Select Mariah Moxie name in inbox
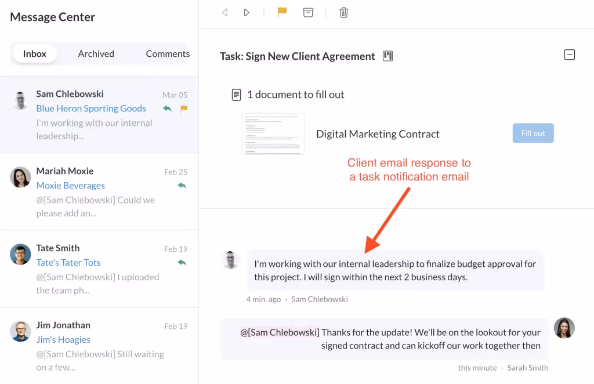This screenshot has height=384, width=594. pos(65,171)
